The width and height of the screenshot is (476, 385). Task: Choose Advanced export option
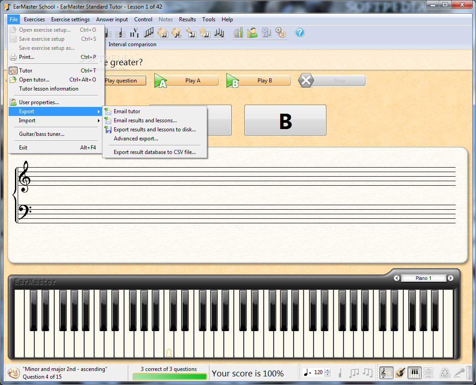point(155,139)
